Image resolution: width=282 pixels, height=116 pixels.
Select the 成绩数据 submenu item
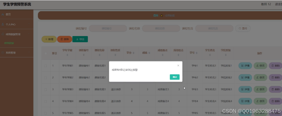(x=9, y=43)
